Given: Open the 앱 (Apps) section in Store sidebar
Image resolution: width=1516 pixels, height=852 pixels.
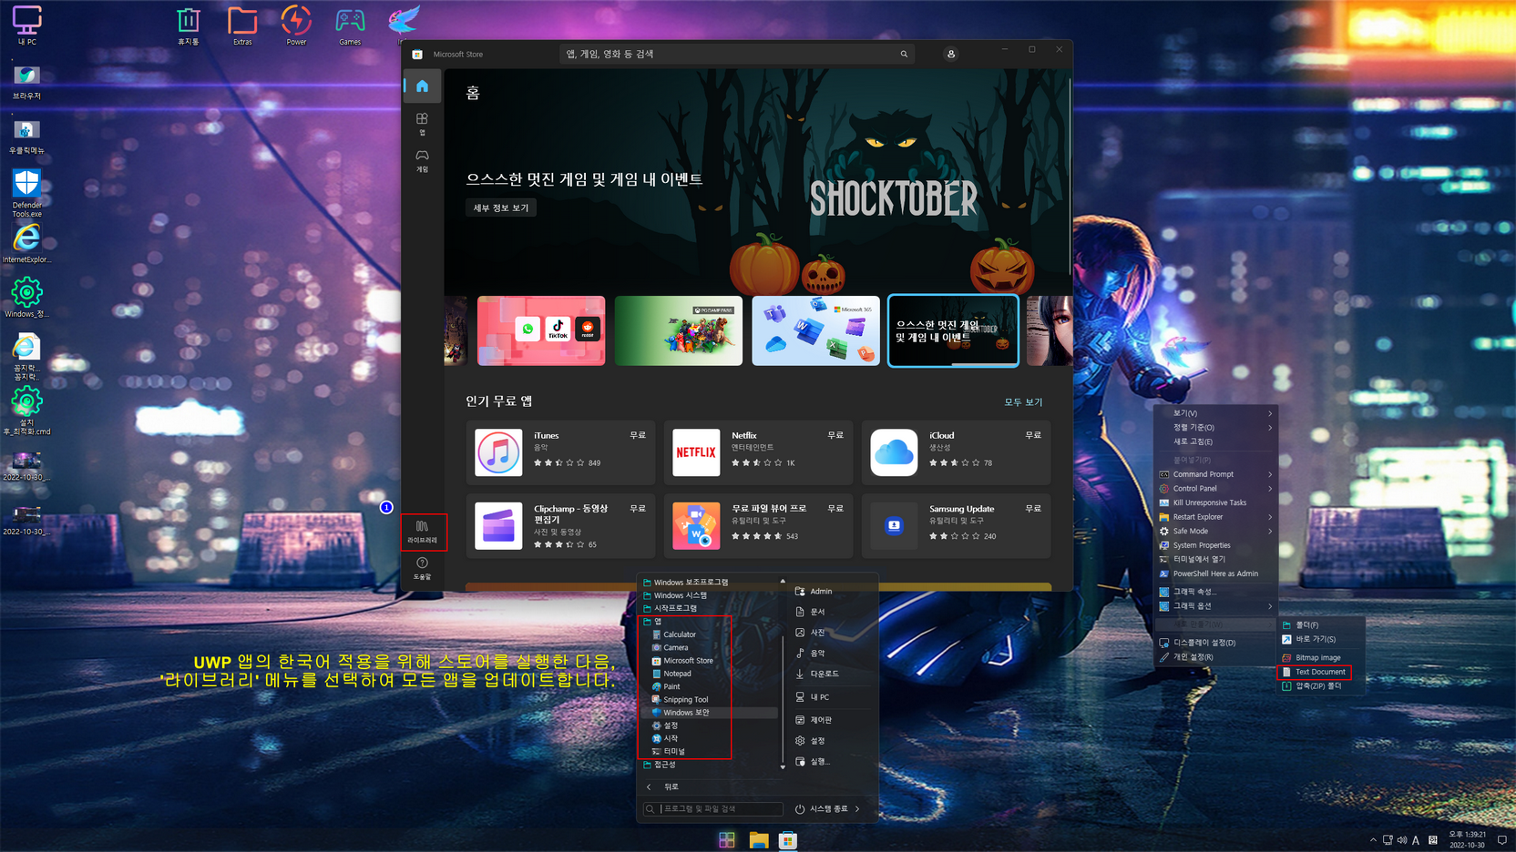Looking at the screenshot, I should click(422, 124).
